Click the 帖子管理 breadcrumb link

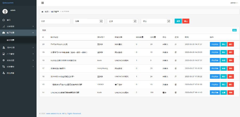tap(55, 12)
